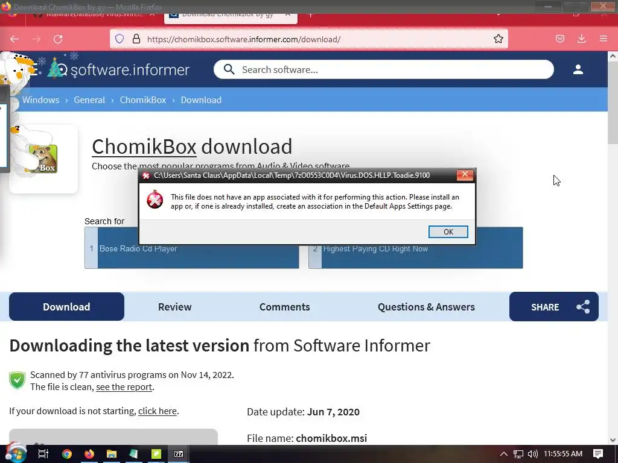Switch to Firefox on taskbar

(89, 454)
